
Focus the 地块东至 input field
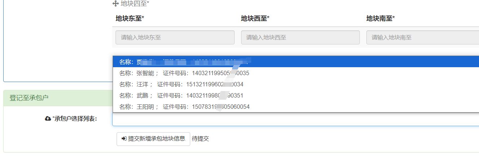(175, 38)
